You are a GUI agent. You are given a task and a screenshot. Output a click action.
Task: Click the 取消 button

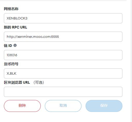[63, 106]
